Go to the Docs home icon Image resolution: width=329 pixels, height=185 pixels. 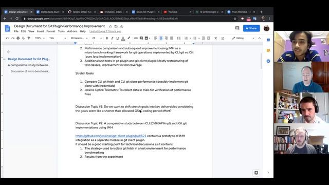8,28
